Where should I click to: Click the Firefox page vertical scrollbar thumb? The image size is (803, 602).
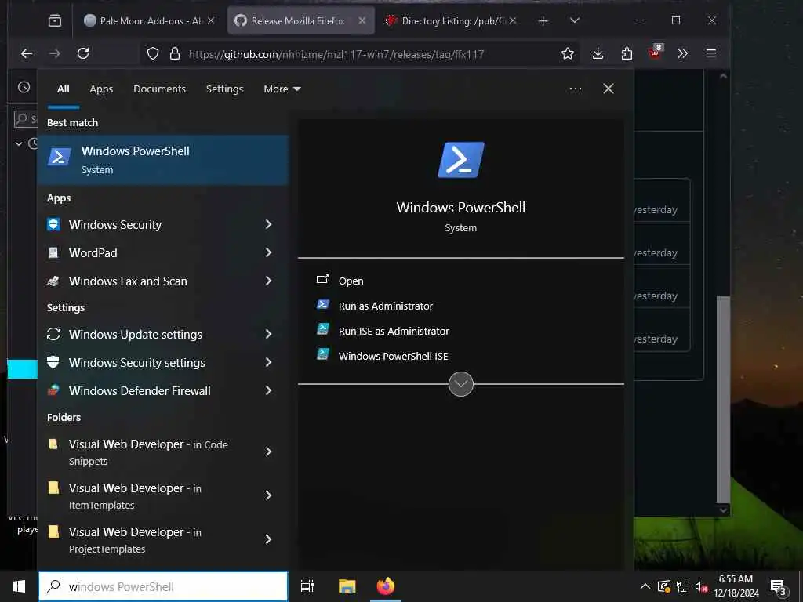[723, 399]
